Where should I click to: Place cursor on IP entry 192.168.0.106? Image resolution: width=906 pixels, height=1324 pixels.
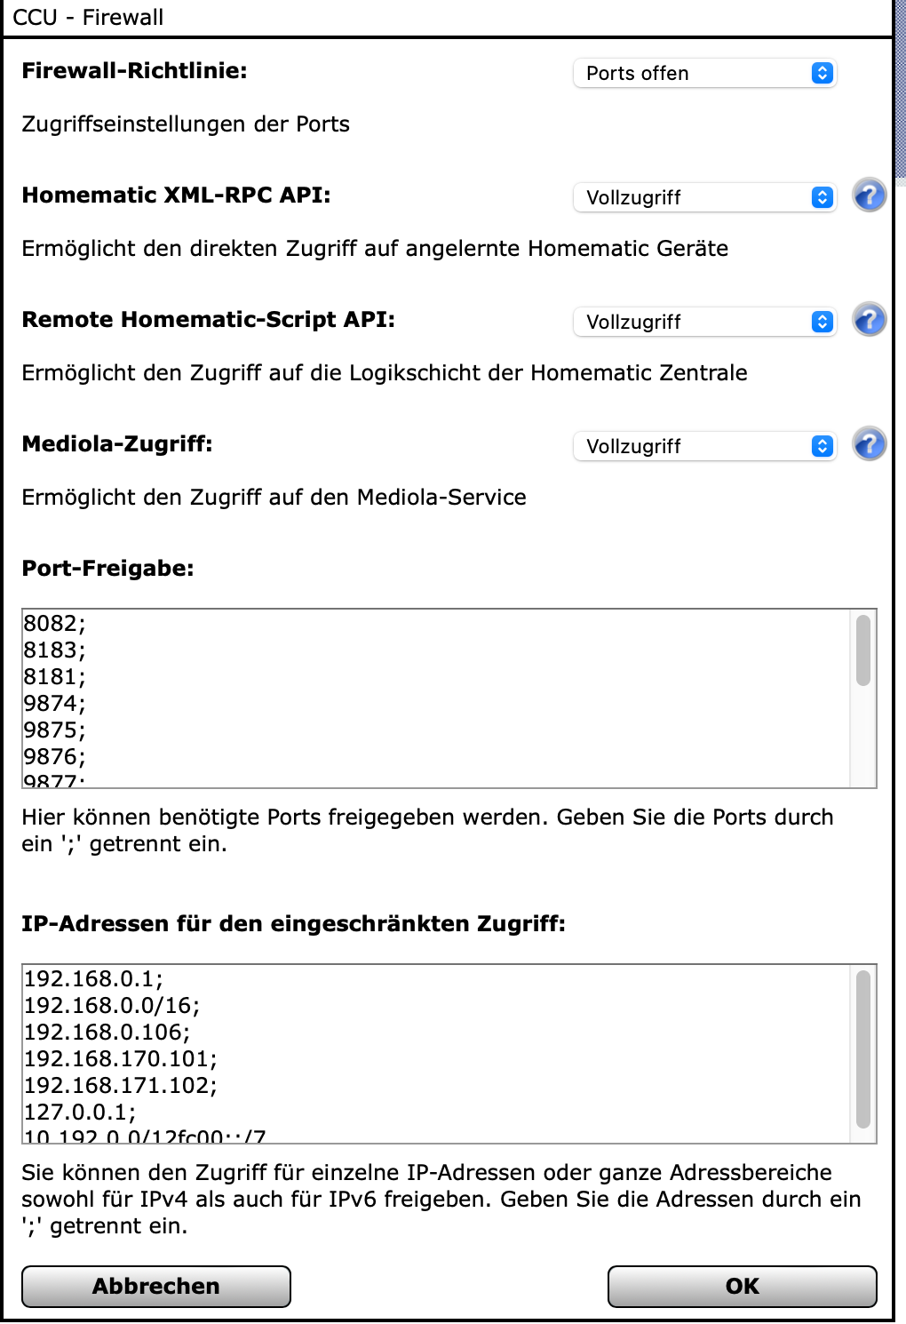coord(107,1033)
